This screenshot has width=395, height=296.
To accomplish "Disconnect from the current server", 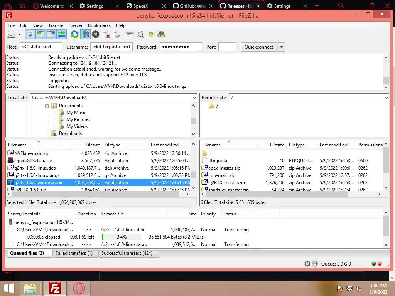I will (106, 34).
